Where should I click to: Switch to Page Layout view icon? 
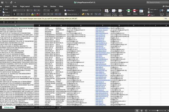tap(142, 110)
